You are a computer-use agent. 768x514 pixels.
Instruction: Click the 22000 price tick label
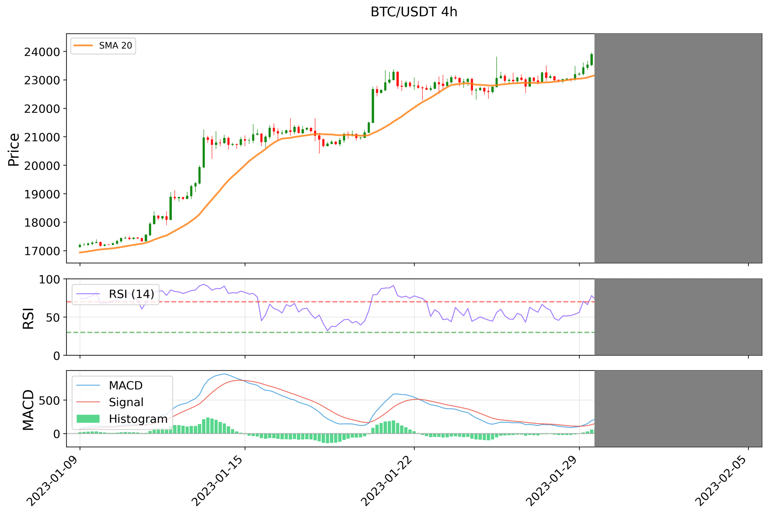pyautogui.click(x=42, y=109)
